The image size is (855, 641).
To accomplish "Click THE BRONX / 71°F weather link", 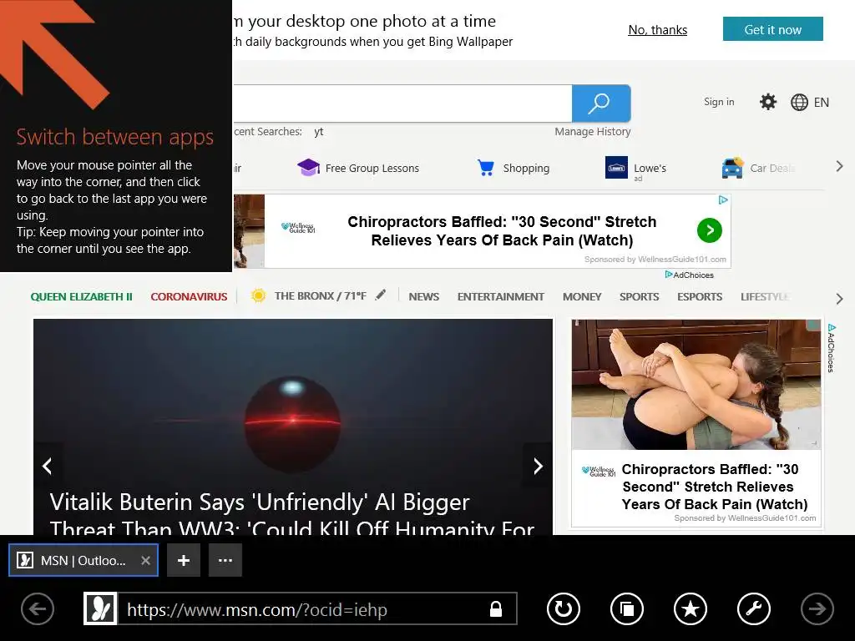I will pyautogui.click(x=320, y=295).
